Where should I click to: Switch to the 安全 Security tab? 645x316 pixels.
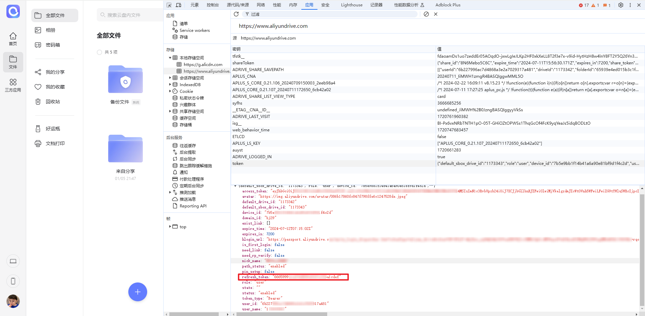[x=325, y=5]
